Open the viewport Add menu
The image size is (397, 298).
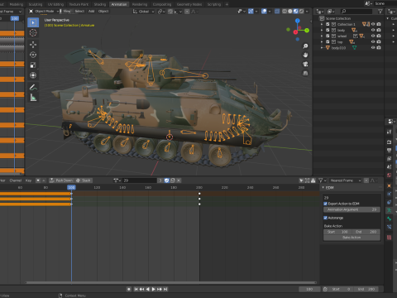pos(91,12)
